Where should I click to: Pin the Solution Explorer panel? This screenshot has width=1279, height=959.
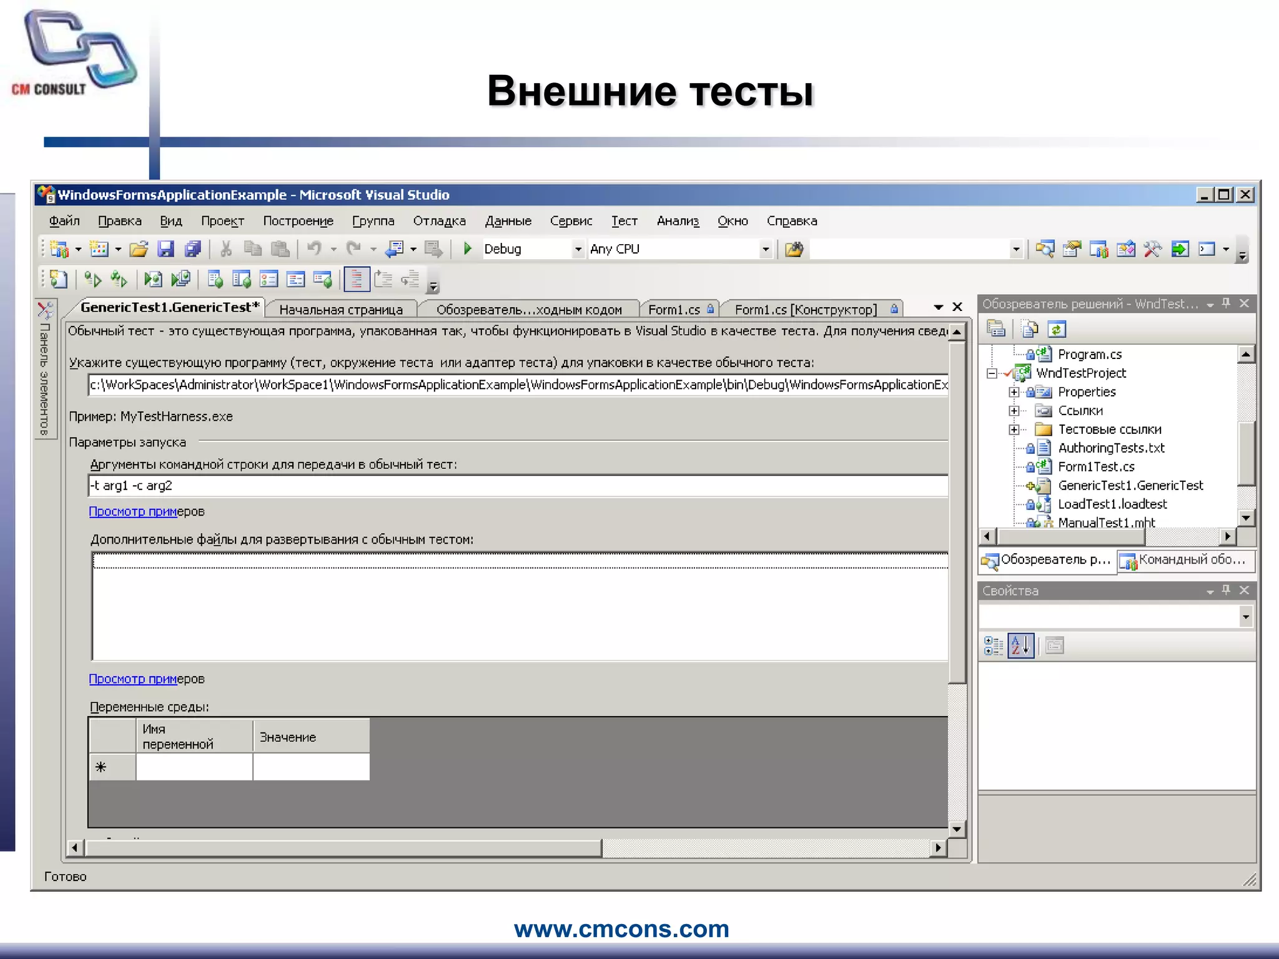pos(1227,303)
